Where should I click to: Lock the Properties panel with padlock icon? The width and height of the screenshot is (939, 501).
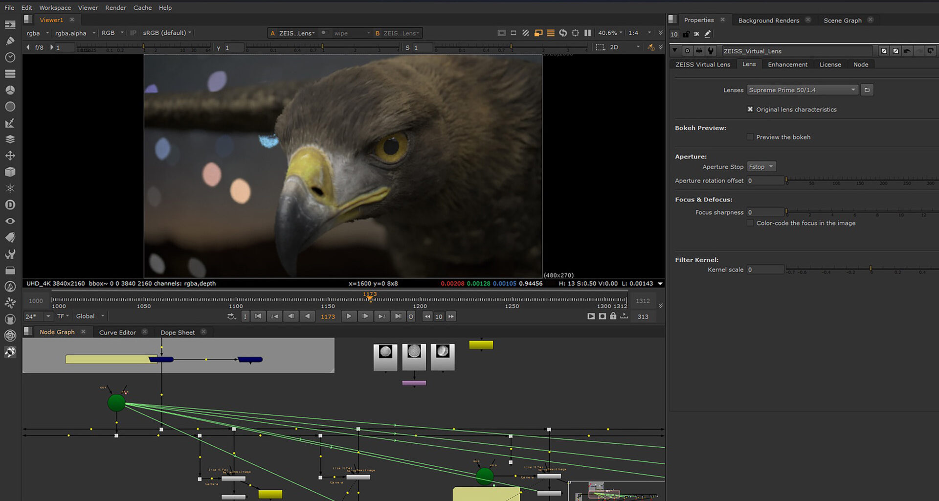point(686,34)
